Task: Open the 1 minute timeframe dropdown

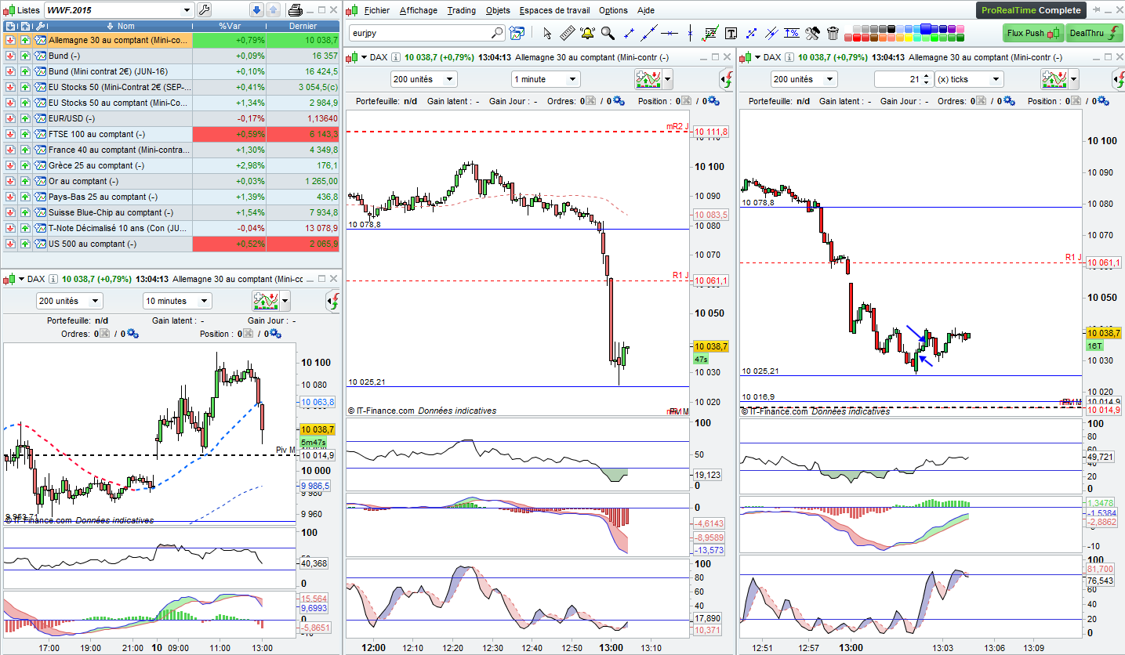Action: coord(546,79)
